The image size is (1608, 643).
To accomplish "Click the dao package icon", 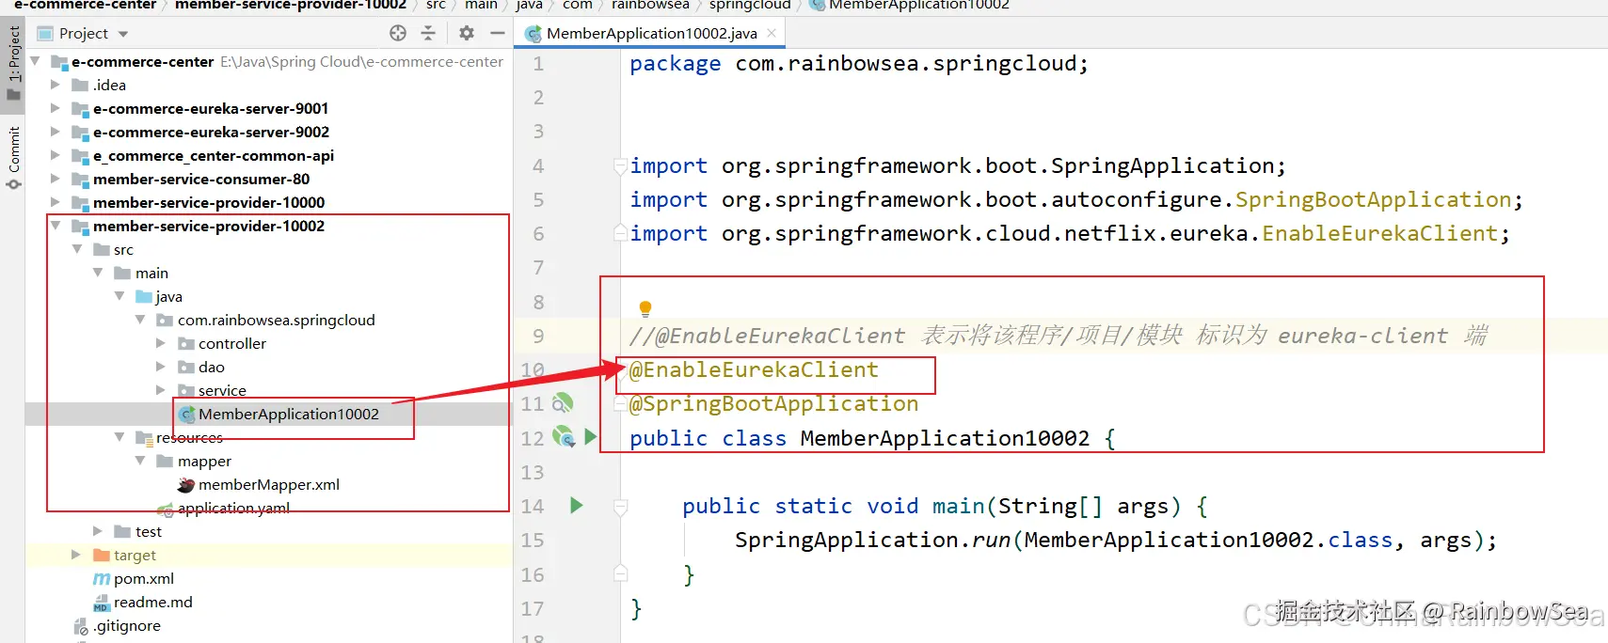I will pyautogui.click(x=186, y=368).
